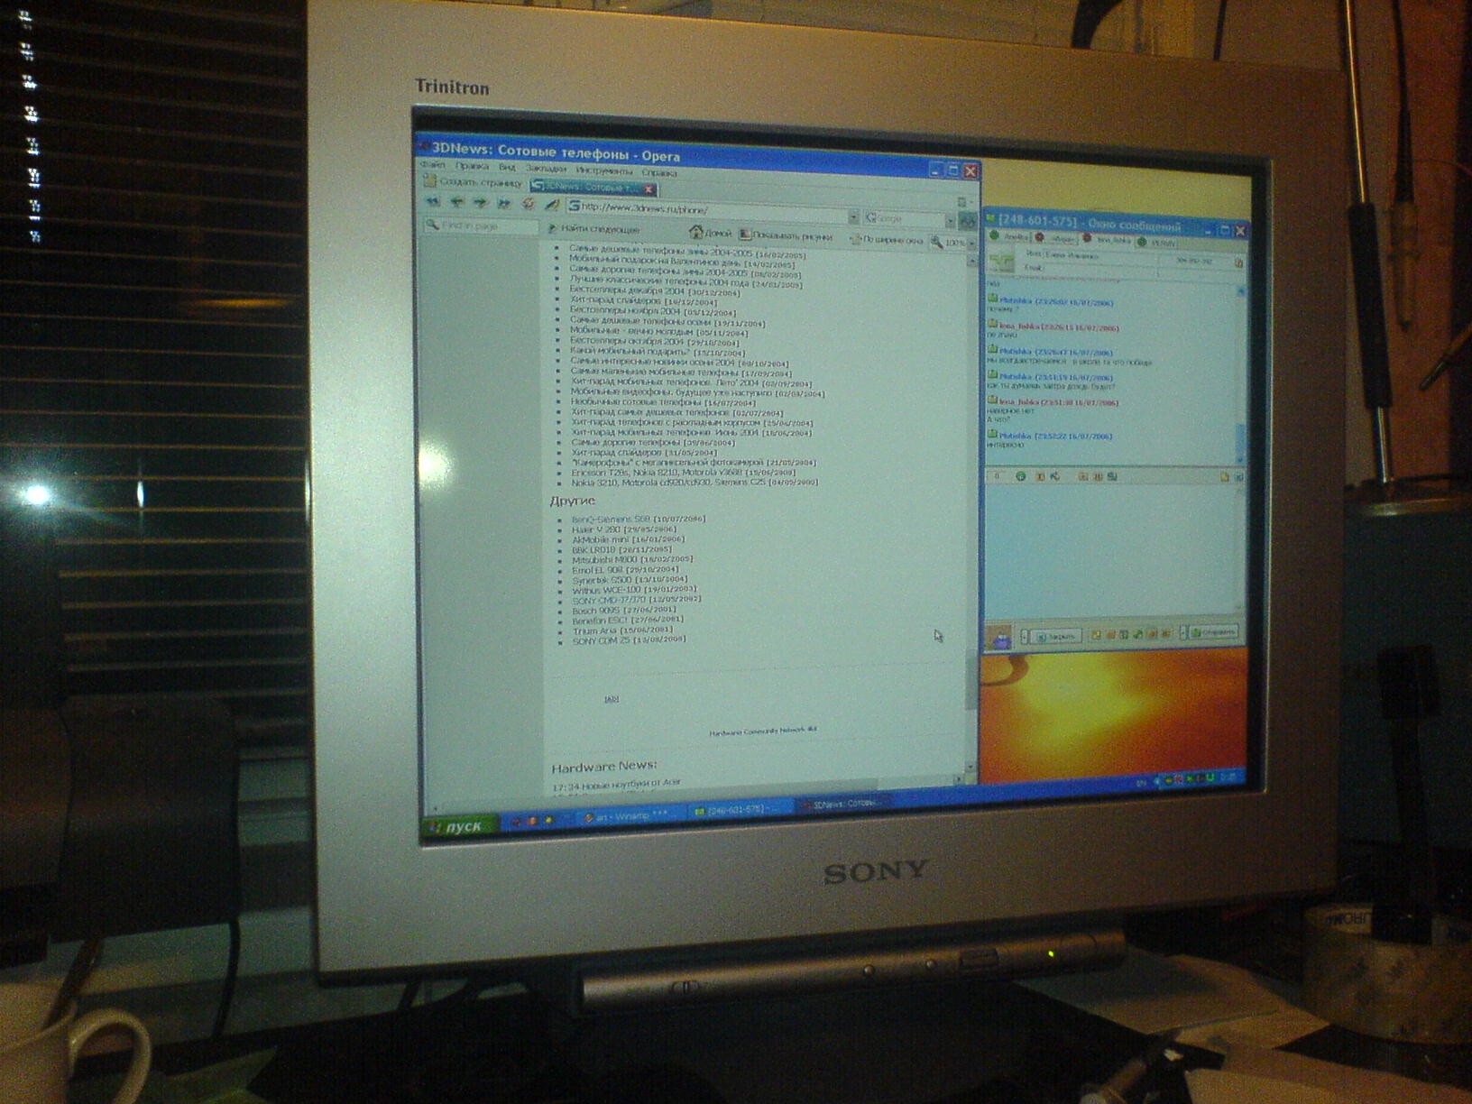This screenshot has height=1104, width=1472.
Task: Click Opera's rewind navigation arrow
Action: point(433,202)
